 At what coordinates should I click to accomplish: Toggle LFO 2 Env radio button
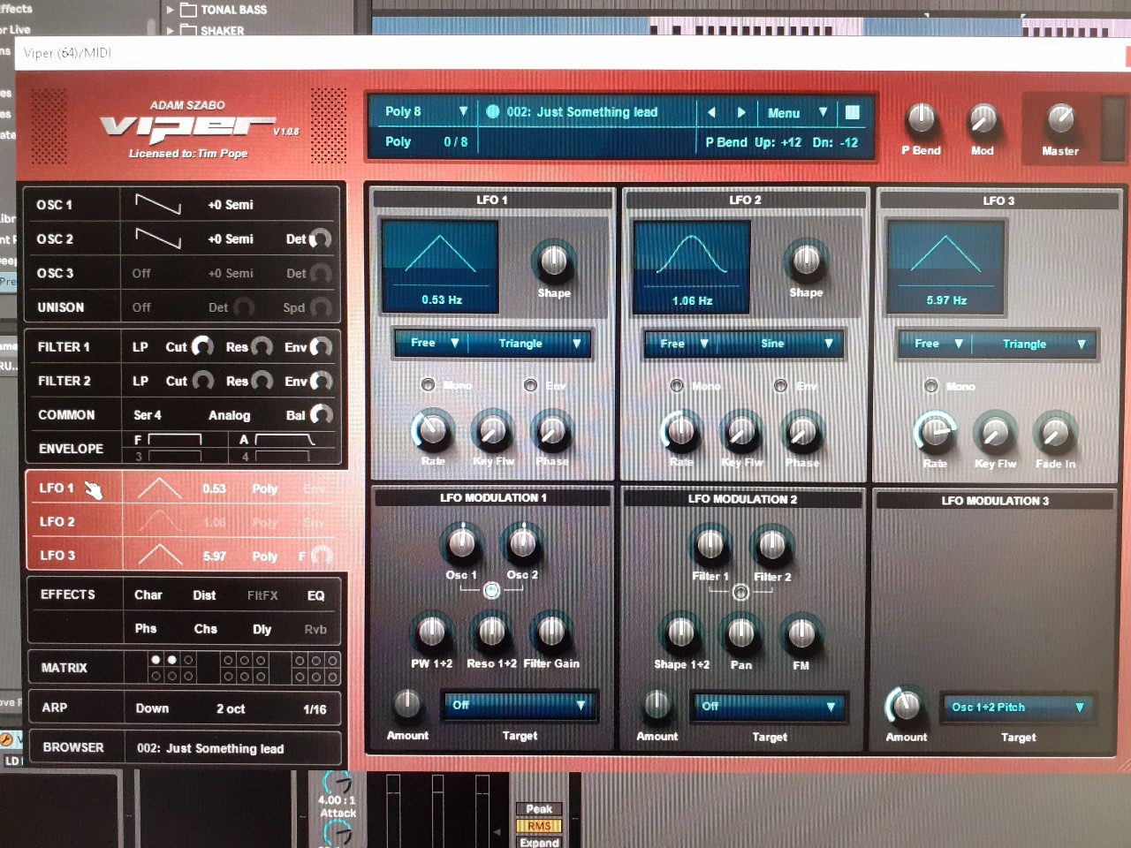pos(781,385)
